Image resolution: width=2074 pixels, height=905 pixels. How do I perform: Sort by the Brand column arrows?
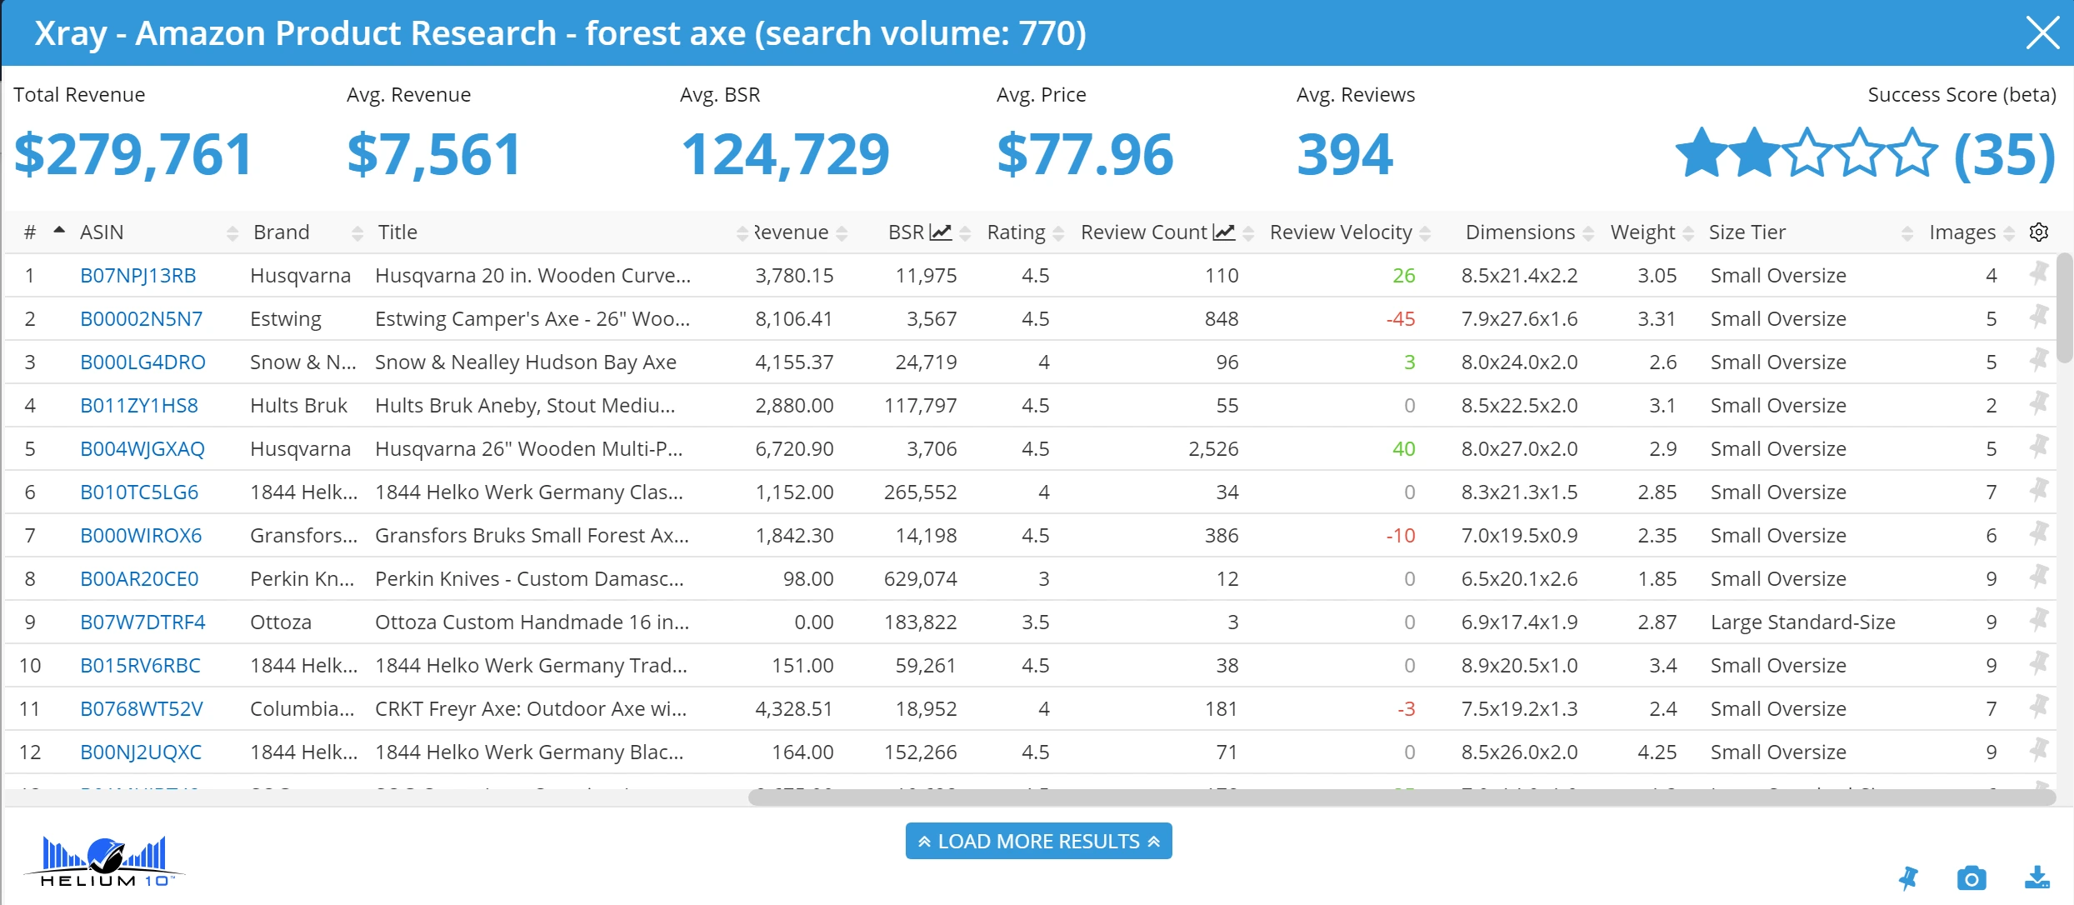coord(357,233)
